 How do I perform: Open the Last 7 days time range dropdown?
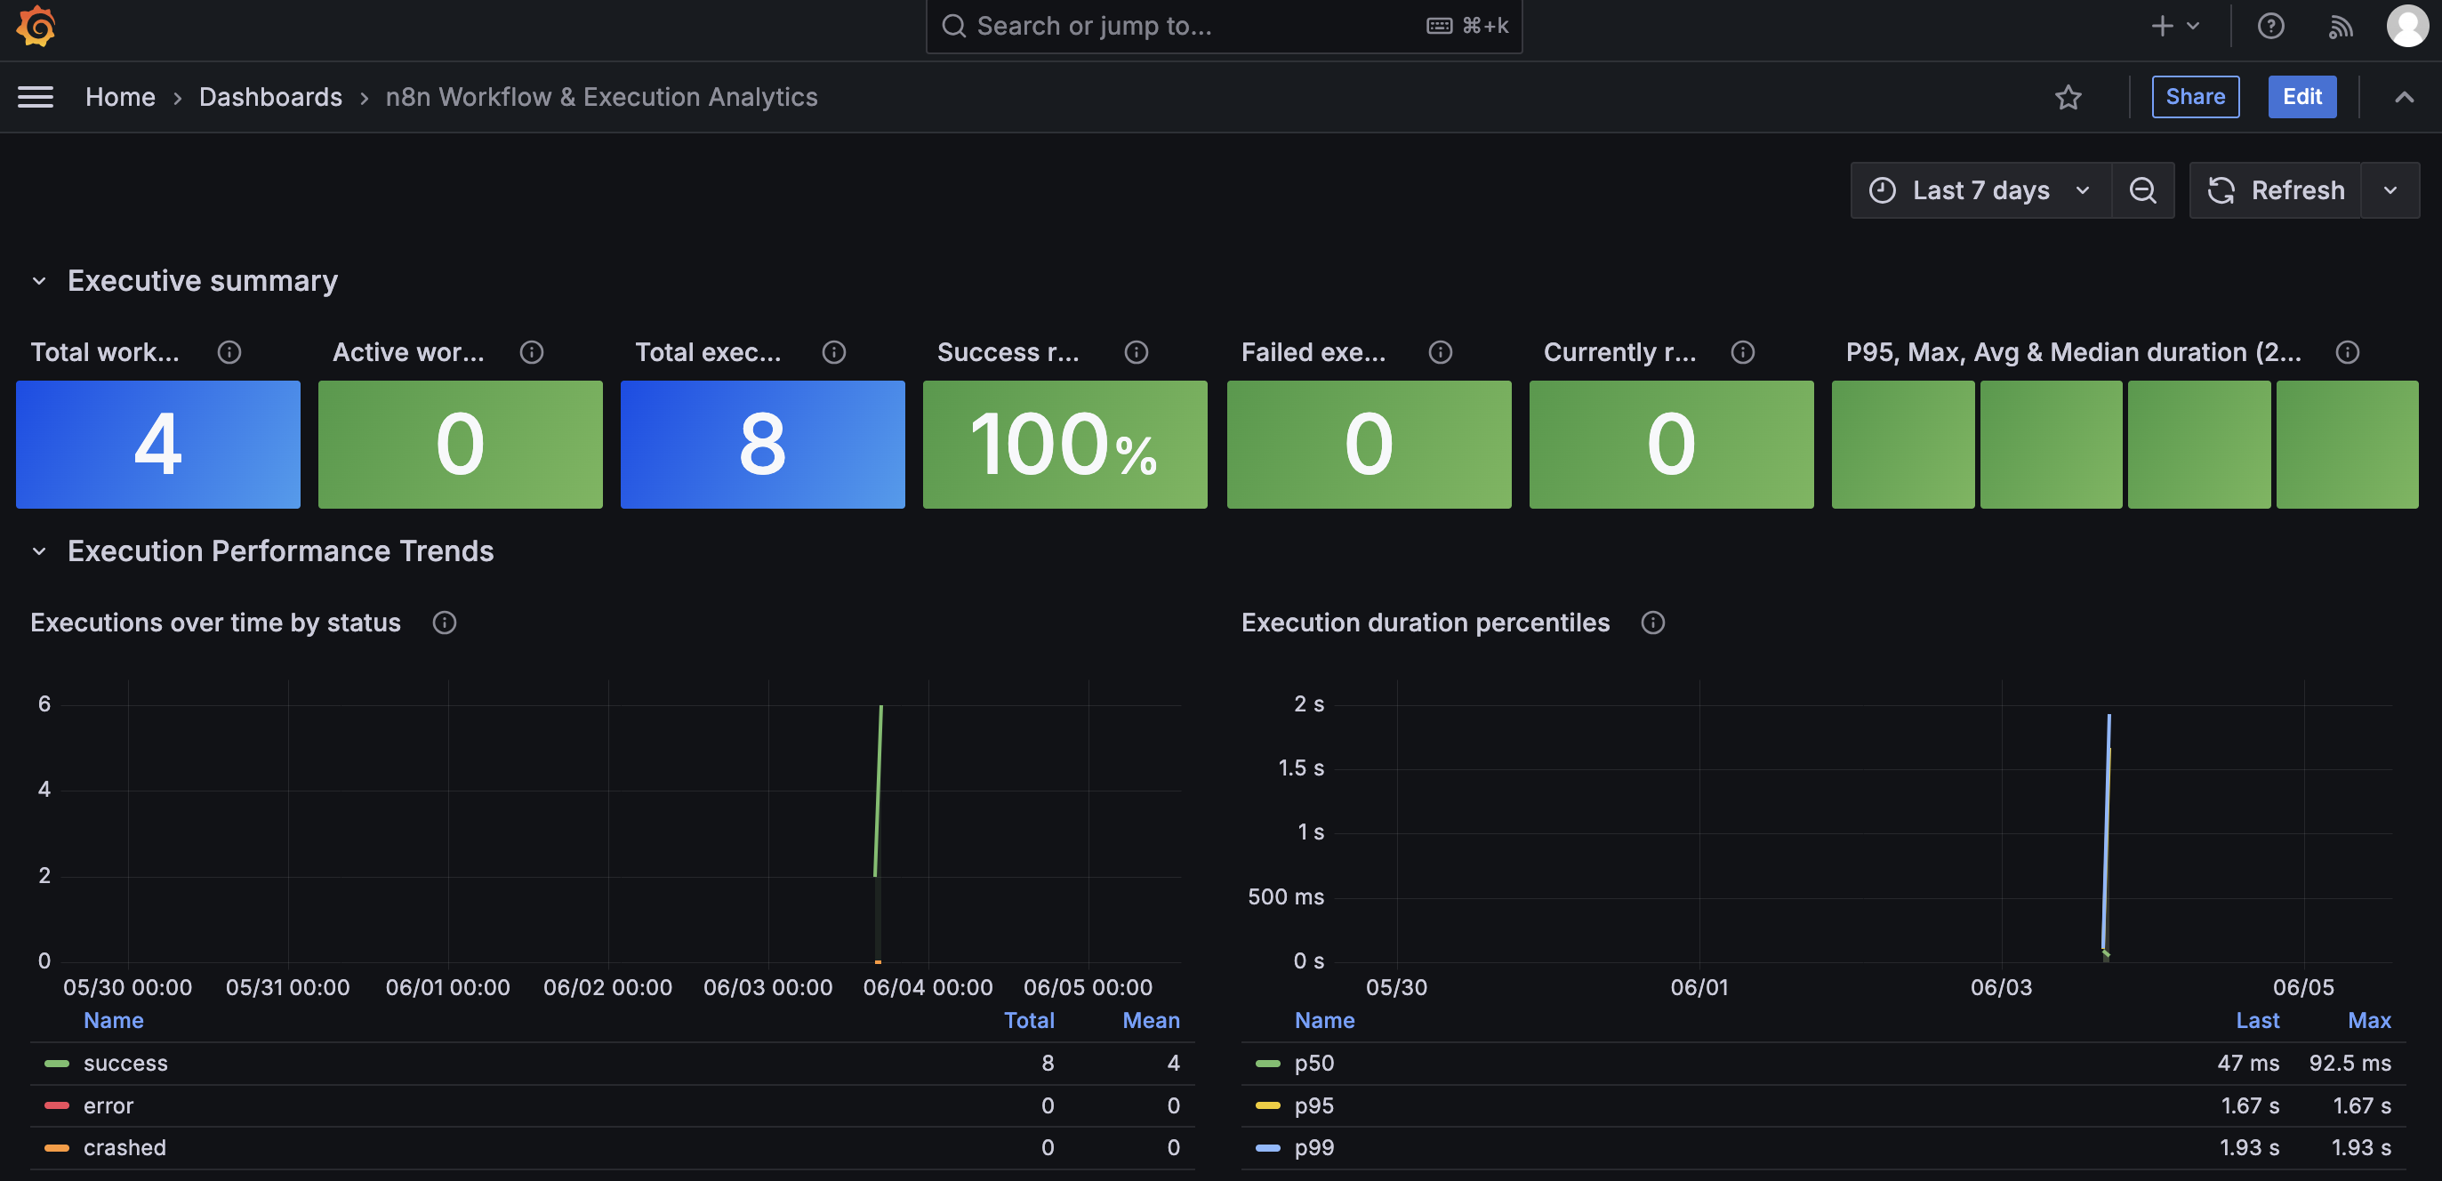point(1981,190)
